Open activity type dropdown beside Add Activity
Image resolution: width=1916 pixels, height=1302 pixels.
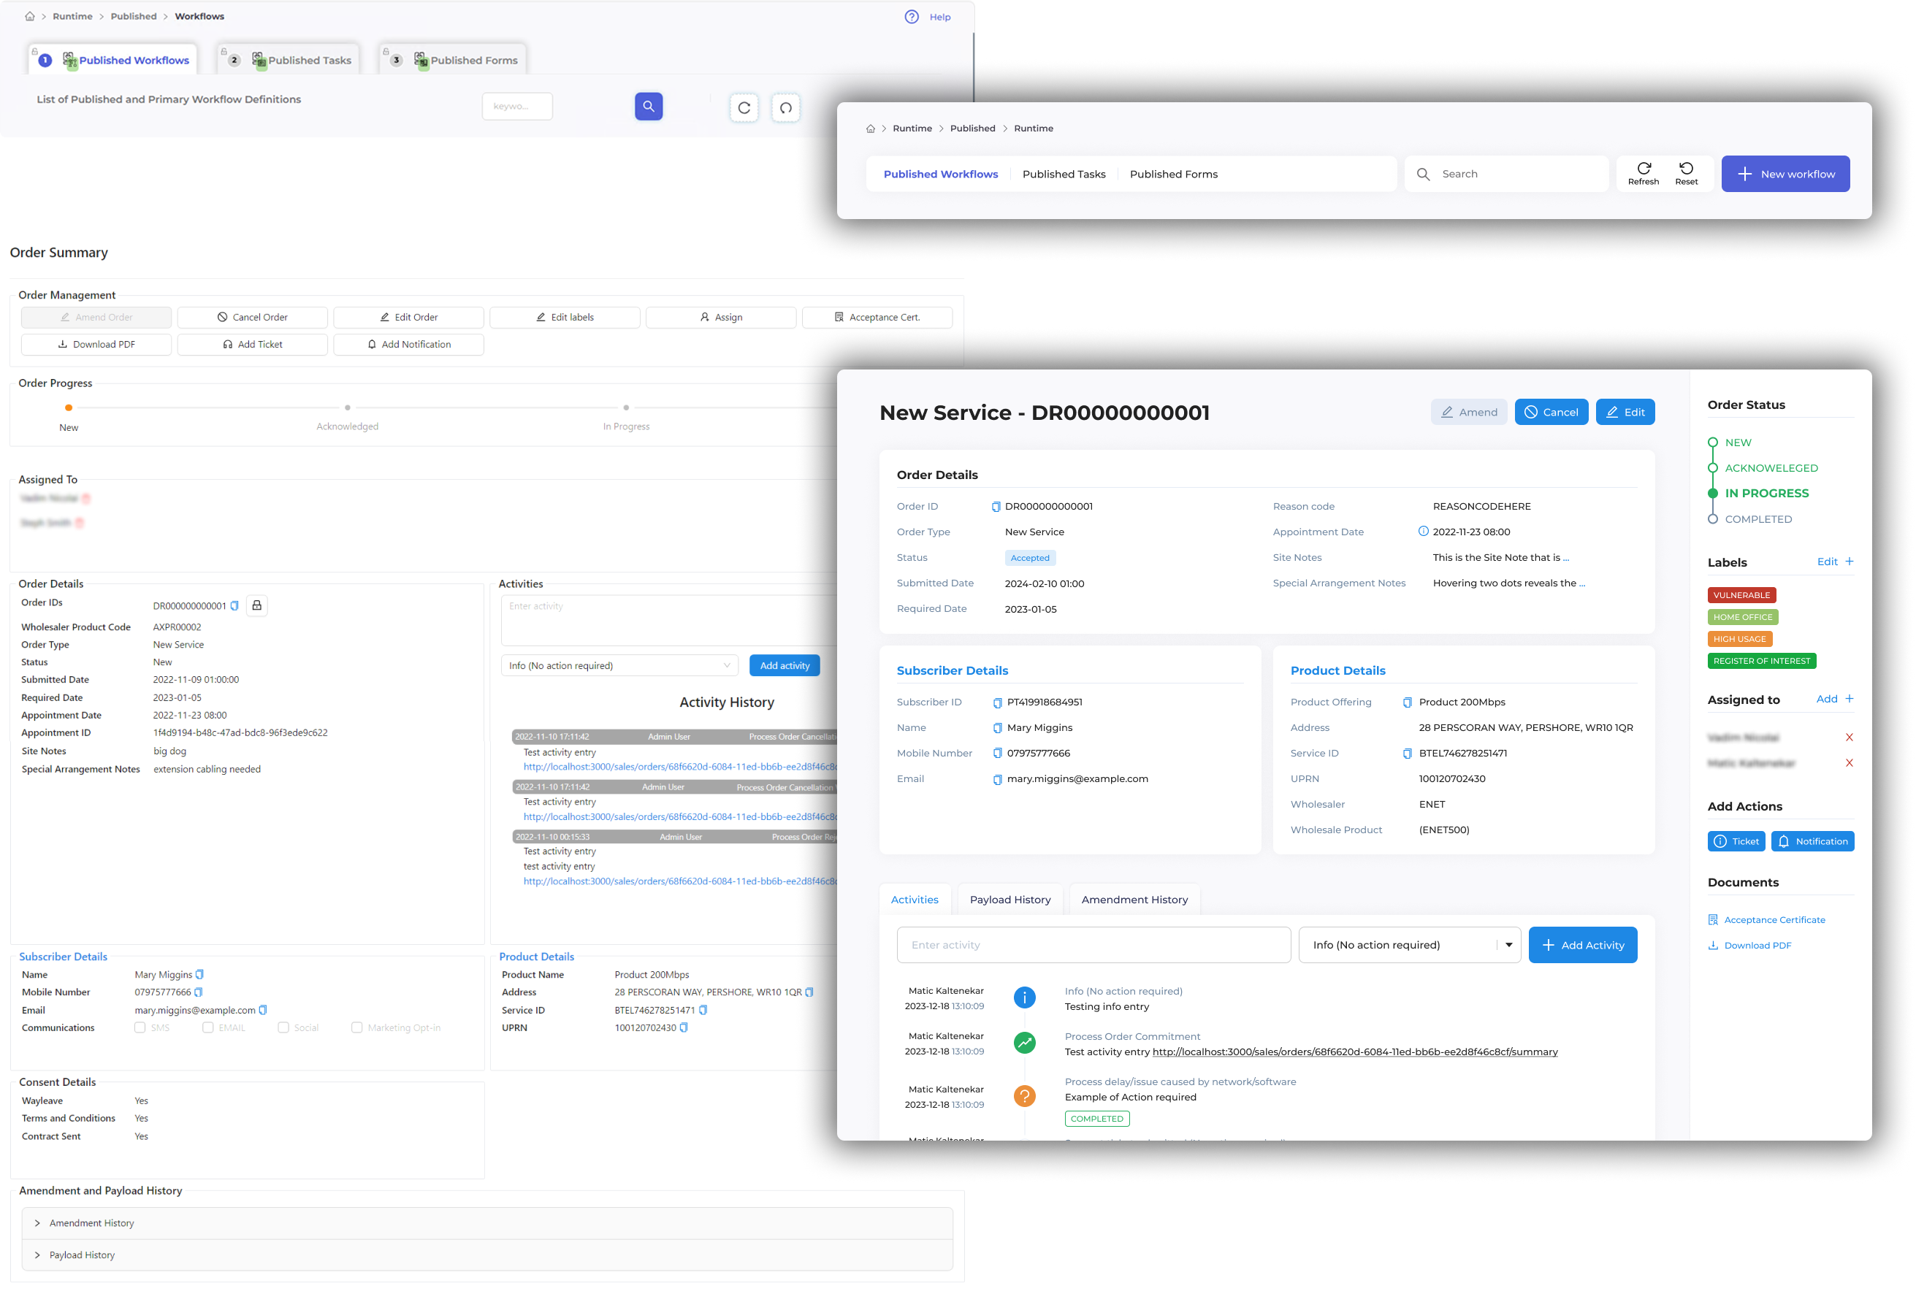coord(1409,945)
